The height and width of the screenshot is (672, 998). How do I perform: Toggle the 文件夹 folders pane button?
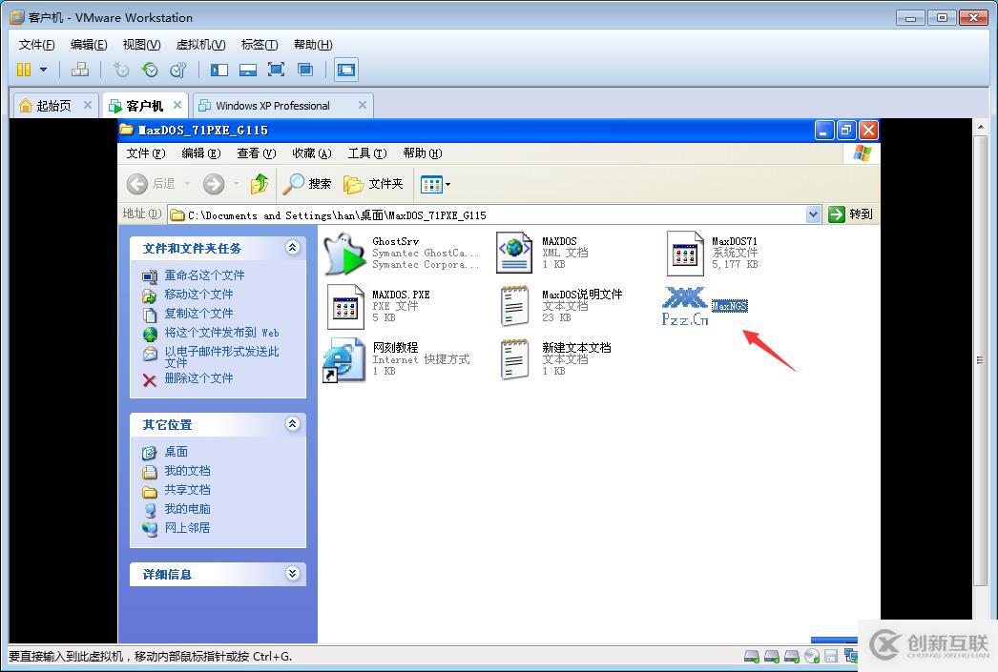373,184
